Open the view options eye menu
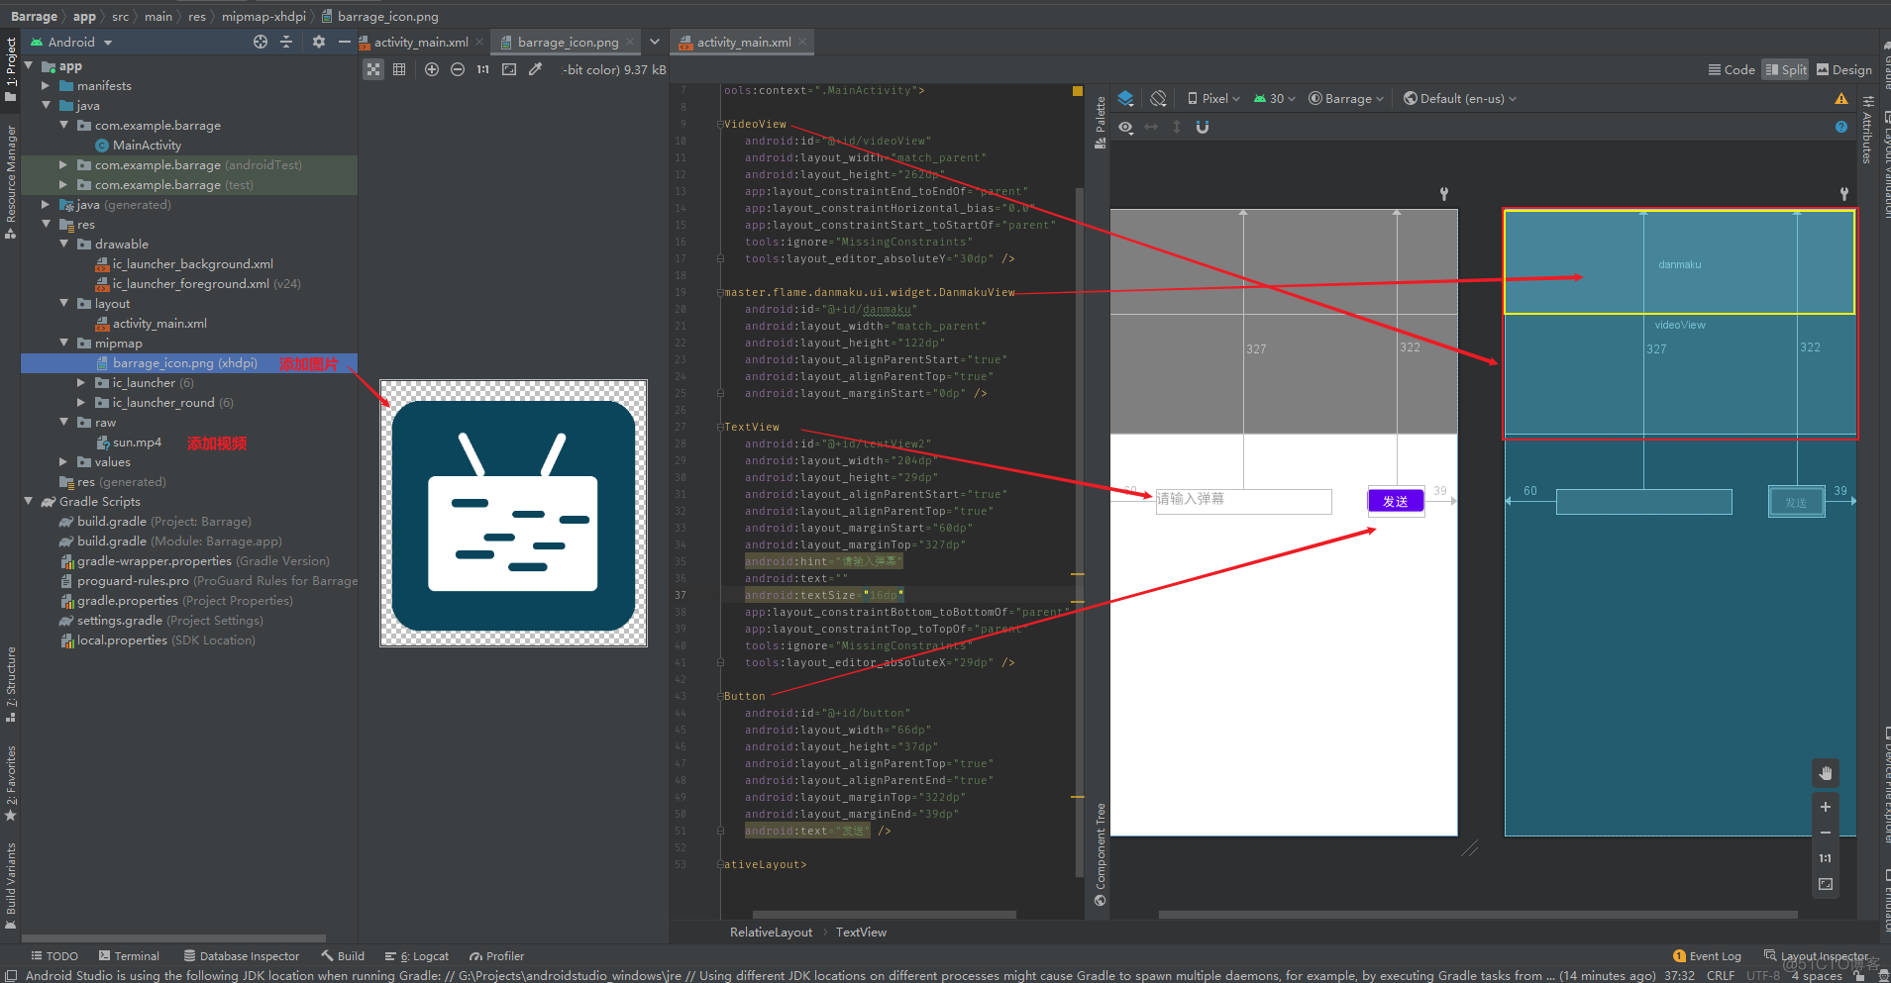Viewport: 1891px width, 983px height. (1126, 127)
